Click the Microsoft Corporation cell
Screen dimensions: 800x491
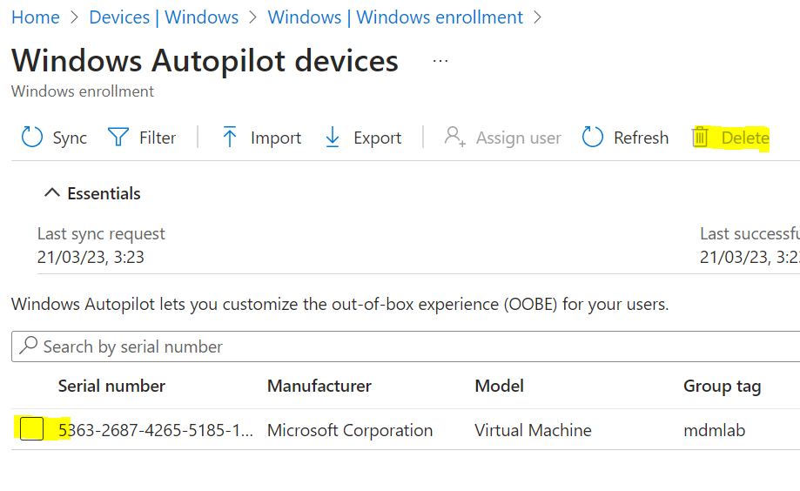click(350, 430)
